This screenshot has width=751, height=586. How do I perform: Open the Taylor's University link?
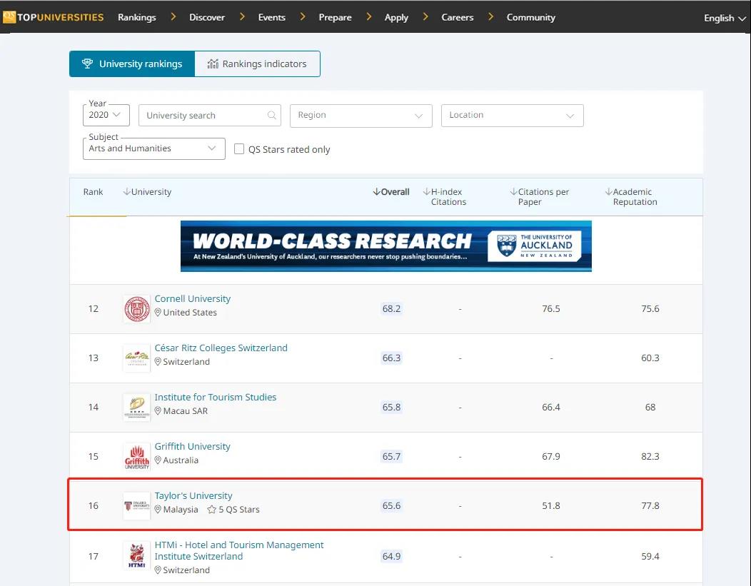coord(193,495)
